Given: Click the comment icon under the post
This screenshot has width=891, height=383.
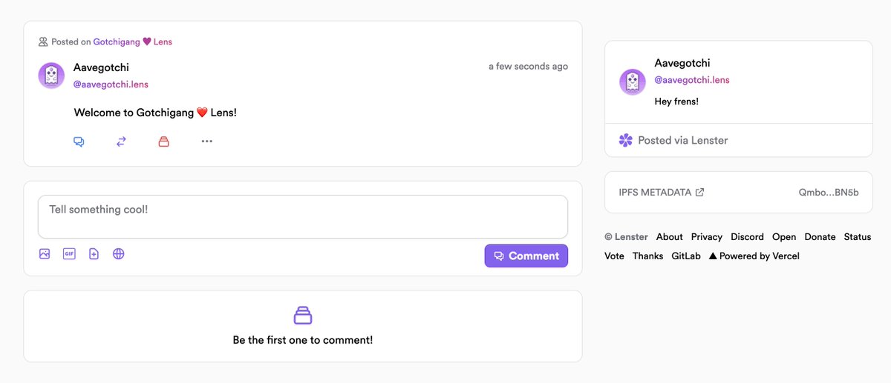Looking at the screenshot, I should [79, 141].
